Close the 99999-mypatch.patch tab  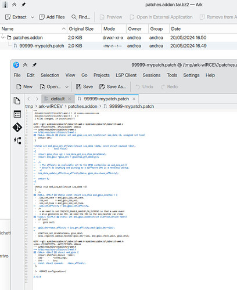click(134, 99)
